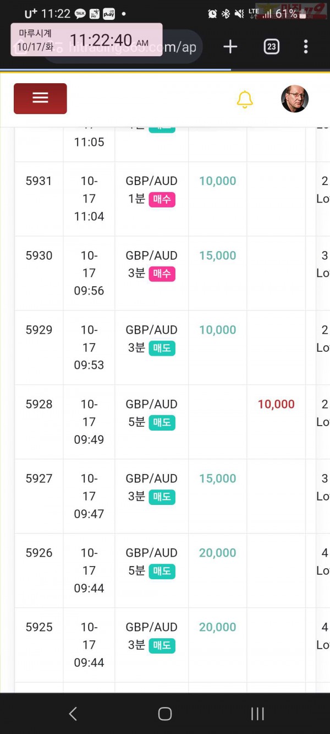Image resolution: width=330 pixels, height=734 pixels.
Task: Open the browser three-dot overflow menu
Action: click(x=306, y=47)
